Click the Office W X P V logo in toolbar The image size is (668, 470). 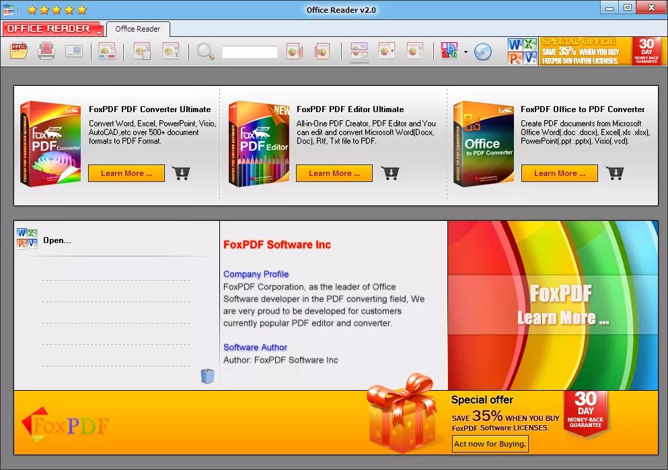click(522, 51)
